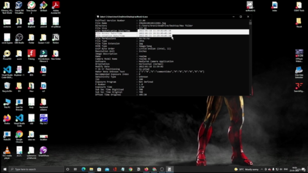Image resolution: width=308 pixels, height=173 pixels.
Task: Launch Wondershare Filmora X shortcut
Action: pyautogui.click(x=44, y=56)
